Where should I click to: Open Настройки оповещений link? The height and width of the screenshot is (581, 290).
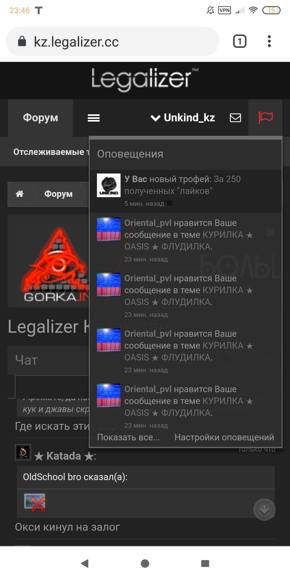(x=224, y=437)
